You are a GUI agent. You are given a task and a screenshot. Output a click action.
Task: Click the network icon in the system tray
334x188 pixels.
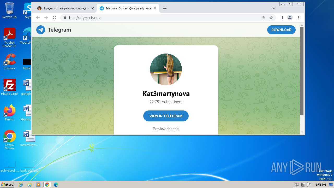point(303,185)
